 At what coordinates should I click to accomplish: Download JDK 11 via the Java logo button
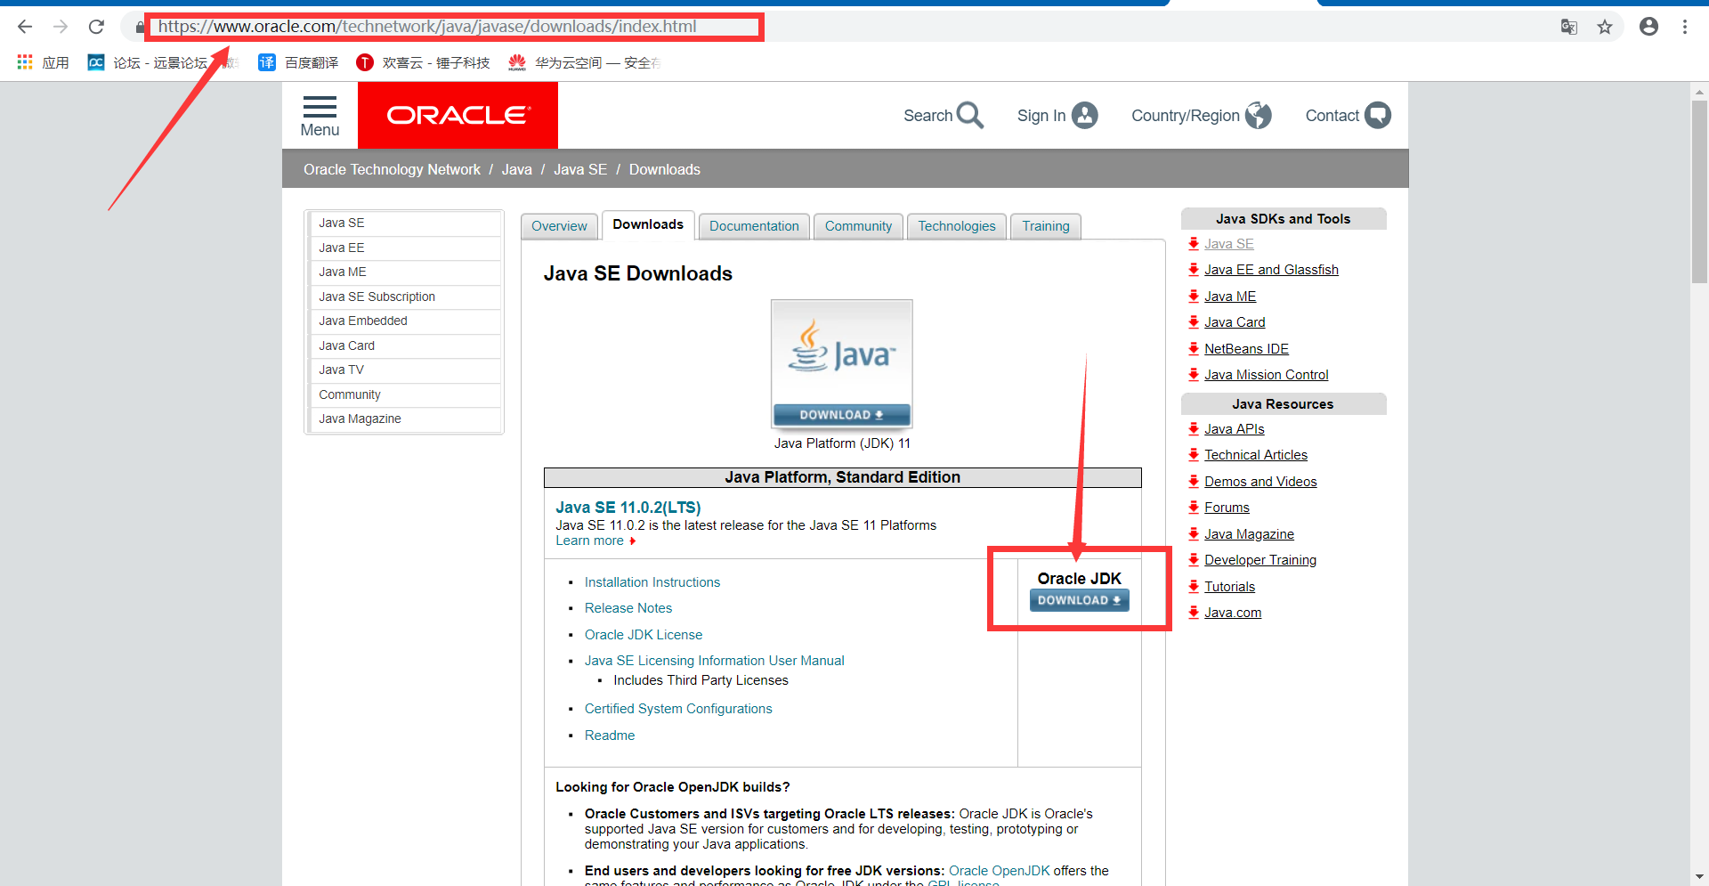[x=840, y=414]
